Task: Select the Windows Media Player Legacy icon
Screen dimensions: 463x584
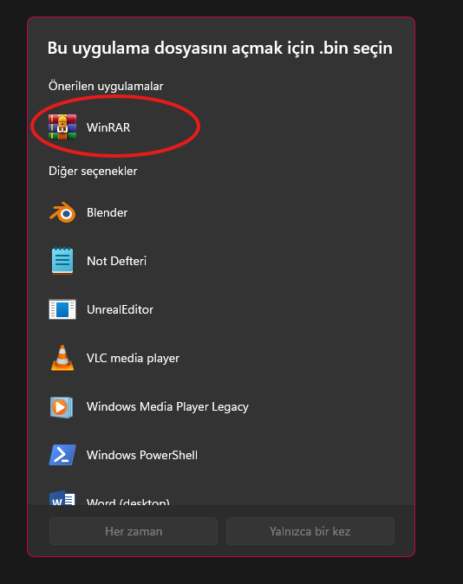Action: 62,407
